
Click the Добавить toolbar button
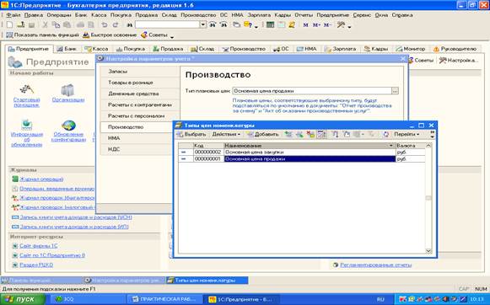263,134
